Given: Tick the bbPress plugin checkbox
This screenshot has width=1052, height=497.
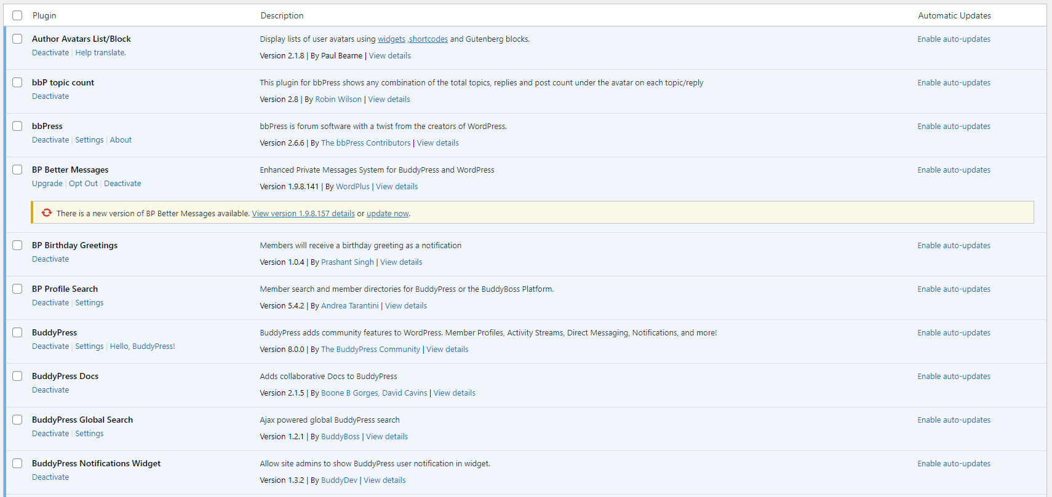Looking at the screenshot, I should pos(17,126).
